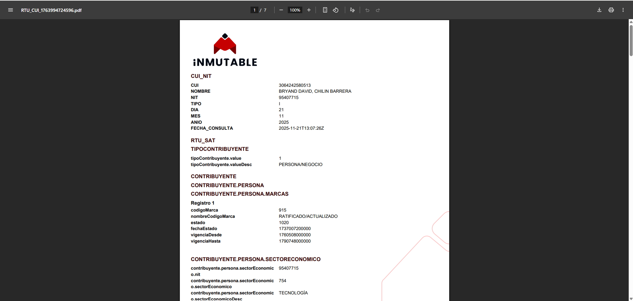Toggle fit-to-page view mode
Viewport: 633px width, 301px height.
(x=325, y=10)
